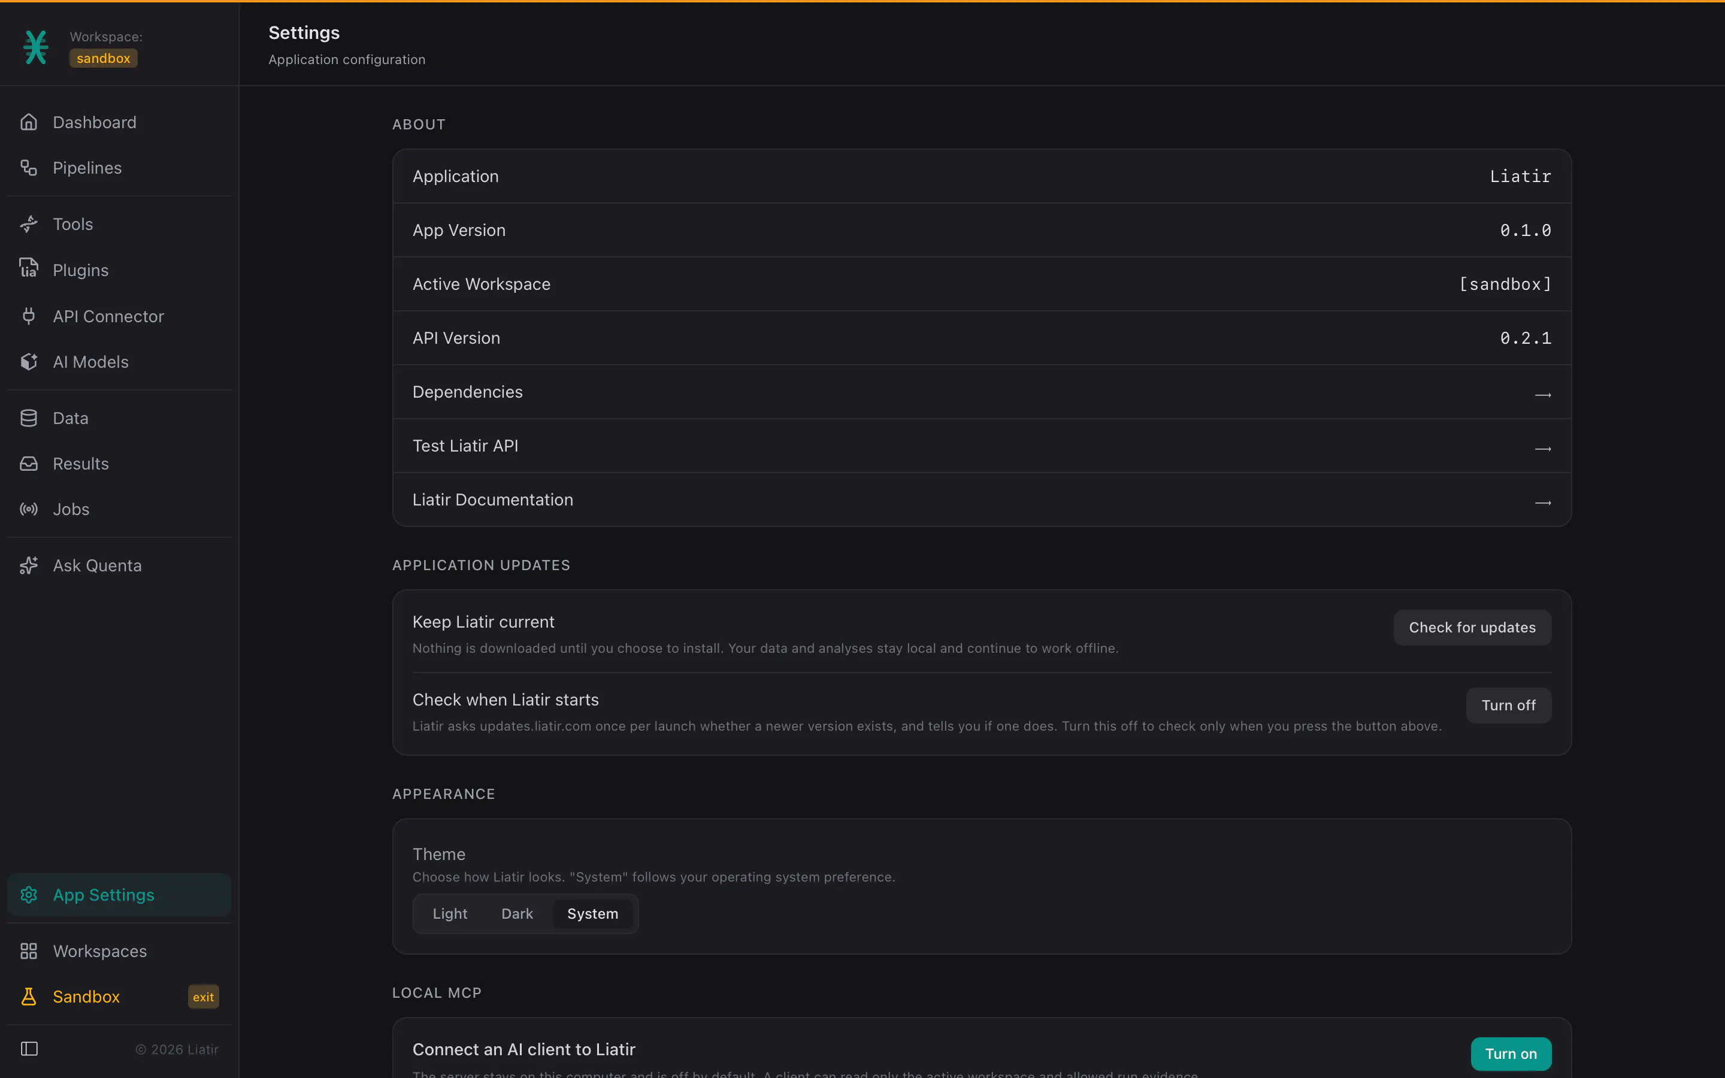Screen dimensions: 1725x1078
Task: Click the Plugins icon in sidebar
Action: (29, 269)
